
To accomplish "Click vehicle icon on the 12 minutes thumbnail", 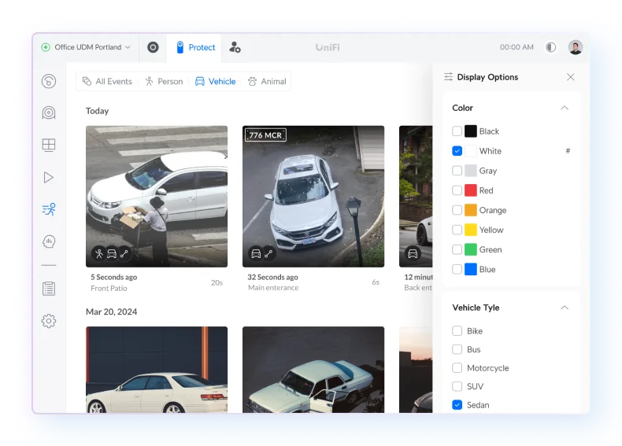I will tap(413, 254).
